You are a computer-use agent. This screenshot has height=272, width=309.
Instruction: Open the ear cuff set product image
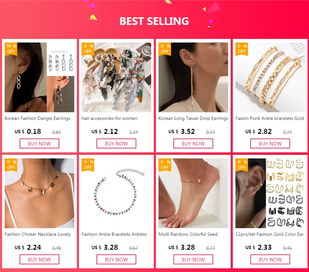tap(270, 193)
